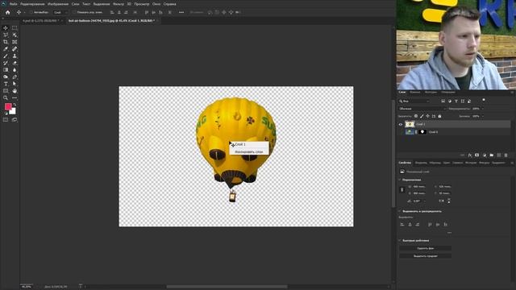The width and height of the screenshot is (516, 290).
Task: Select the Zoom magnifier tool
Action: tap(6, 97)
